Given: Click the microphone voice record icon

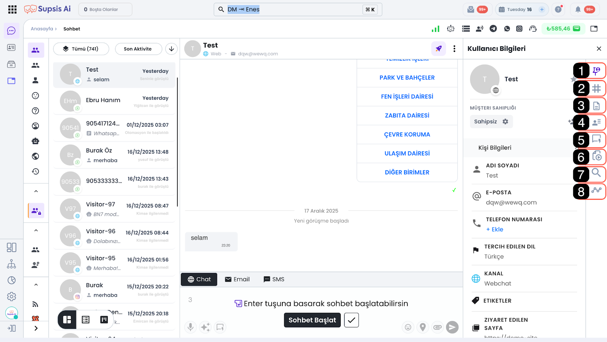Looking at the screenshot, I should coord(190,327).
